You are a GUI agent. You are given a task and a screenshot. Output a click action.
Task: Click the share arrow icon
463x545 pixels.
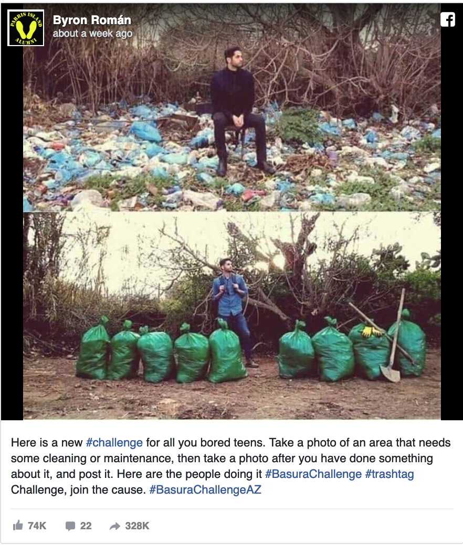(115, 526)
